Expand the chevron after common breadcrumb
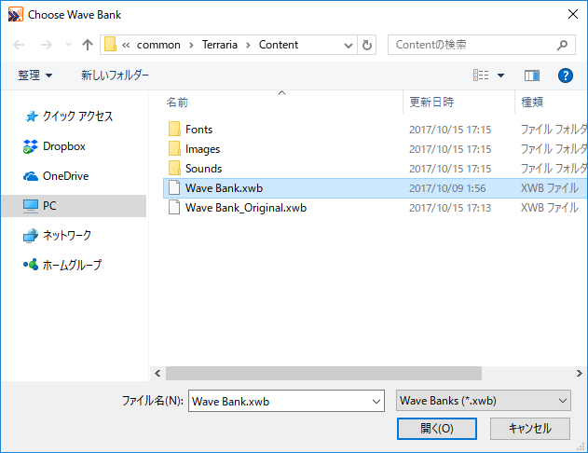Viewport: 588px width, 453px height. [x=191, y=45]
